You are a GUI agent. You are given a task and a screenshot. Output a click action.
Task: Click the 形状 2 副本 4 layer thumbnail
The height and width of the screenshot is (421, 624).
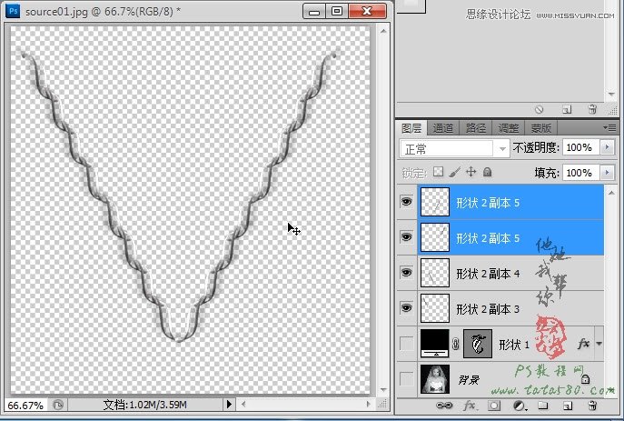[x=434, y=273]
